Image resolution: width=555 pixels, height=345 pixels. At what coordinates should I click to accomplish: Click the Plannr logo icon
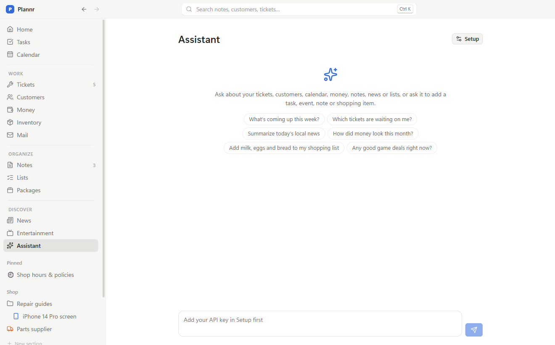tap(10, 9)
